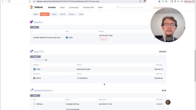Click the Brave shields icon

pyautogui.click(x=145, y=1)
